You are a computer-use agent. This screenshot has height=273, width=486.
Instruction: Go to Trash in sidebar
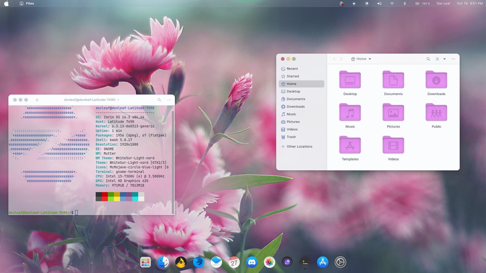291,137
